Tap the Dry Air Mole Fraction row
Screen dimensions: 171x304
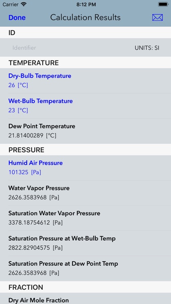(85, 298)
